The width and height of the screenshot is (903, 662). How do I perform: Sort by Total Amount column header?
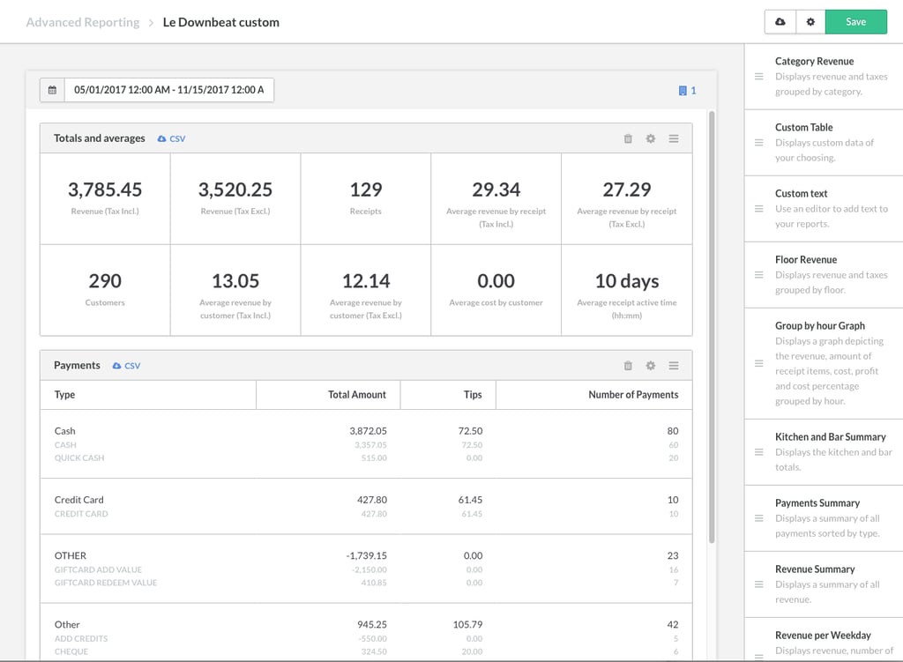(x=356, y=395)
